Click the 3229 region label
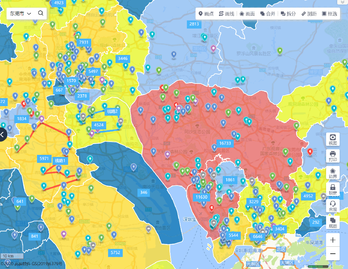The width and height of the screenshot is (348, 269). (253, 201)
